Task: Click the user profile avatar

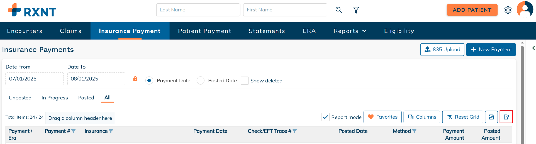Action: [x=525, y=9]
